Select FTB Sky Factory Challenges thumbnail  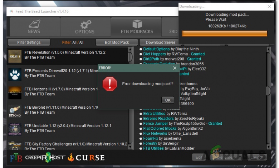pos(15,145)
